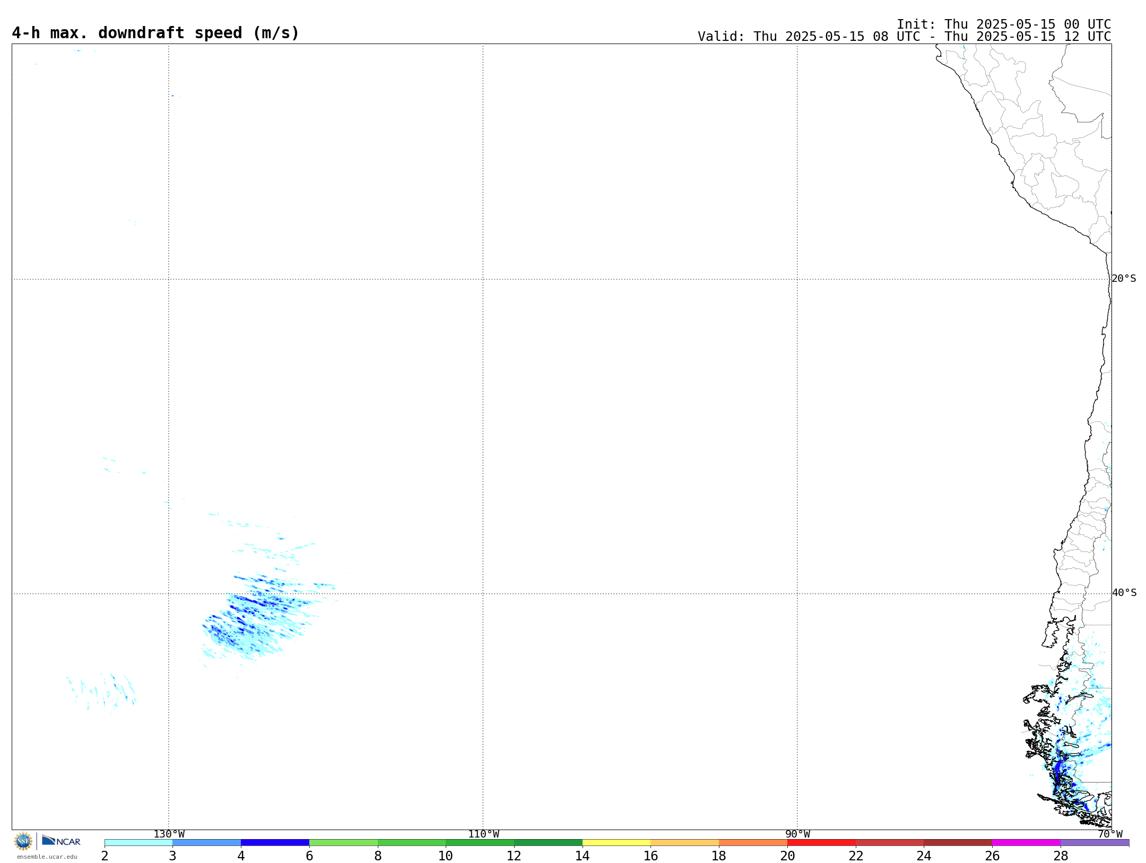Click the Valid time range label
This screenshot has width=1146, height=863.
tap(904, 37)
